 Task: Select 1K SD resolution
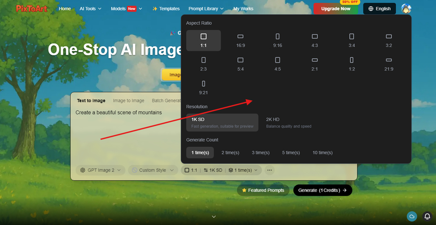point(222,122)
